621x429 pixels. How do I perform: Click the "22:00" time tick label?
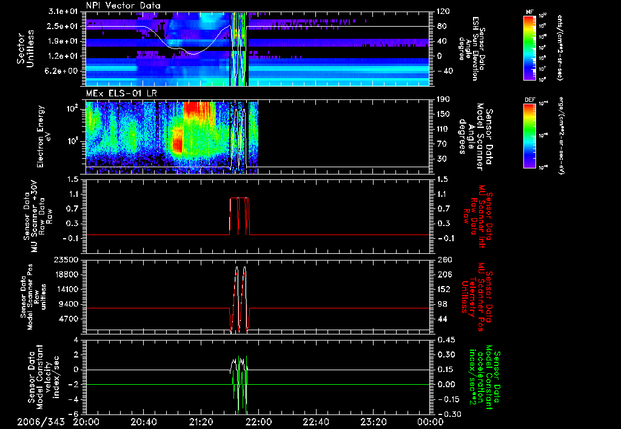258,422
